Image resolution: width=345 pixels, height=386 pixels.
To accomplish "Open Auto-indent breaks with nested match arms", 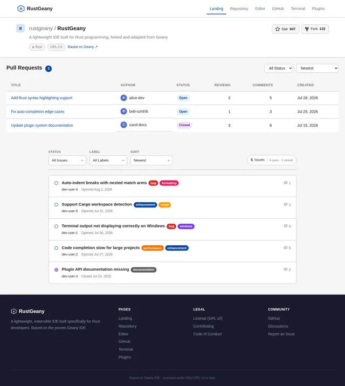I will [104, 183].
